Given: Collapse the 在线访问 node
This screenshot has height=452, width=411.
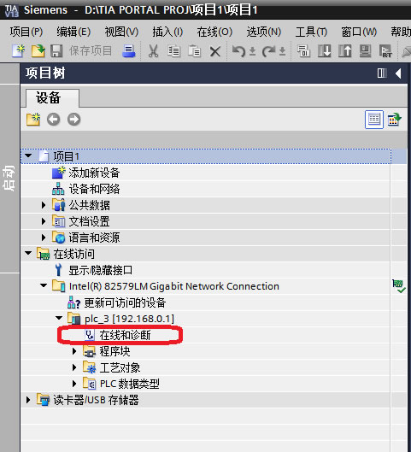Looking at the screenshot, I should 28,254.
